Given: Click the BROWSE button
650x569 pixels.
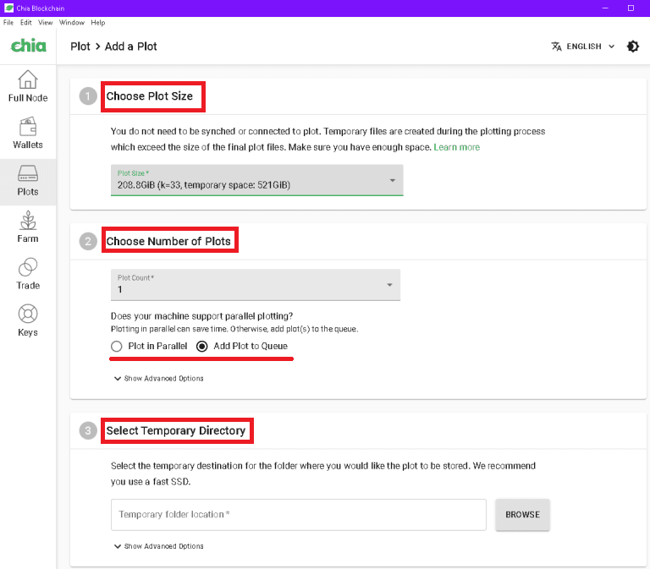Looking at the screenshot, I should 522,515.
